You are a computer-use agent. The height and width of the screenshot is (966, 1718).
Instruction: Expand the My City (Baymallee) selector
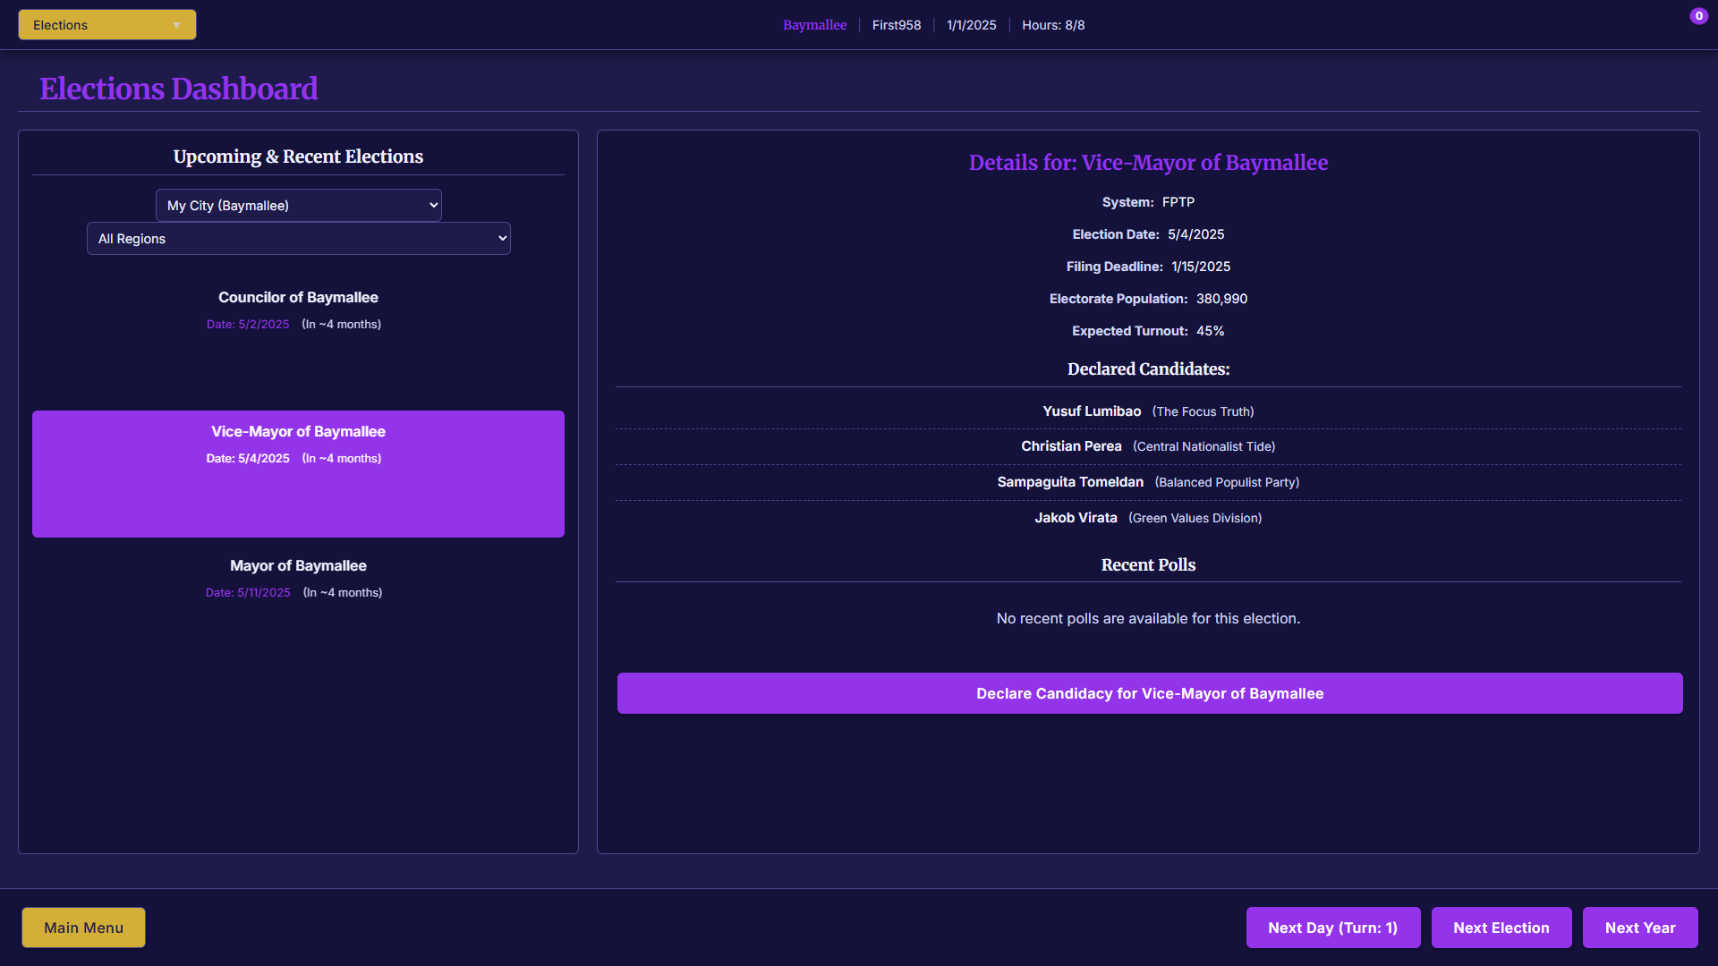[x=298, y=206]
